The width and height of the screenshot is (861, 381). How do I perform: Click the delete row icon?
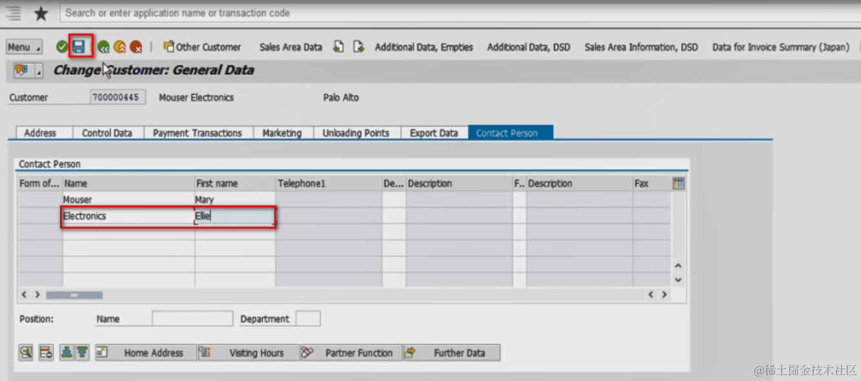pyautogui.click(x=45, y=353)
